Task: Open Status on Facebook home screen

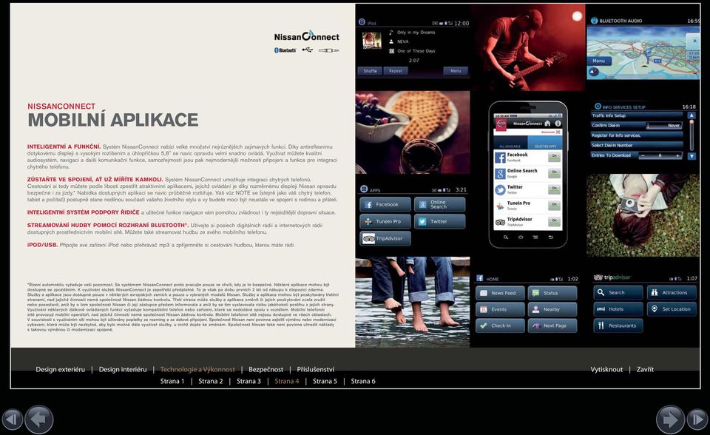Action: pos(552,293)
